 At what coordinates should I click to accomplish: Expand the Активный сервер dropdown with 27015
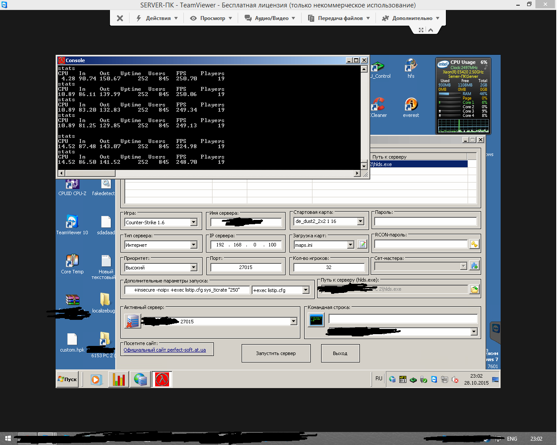pos(294,321)
